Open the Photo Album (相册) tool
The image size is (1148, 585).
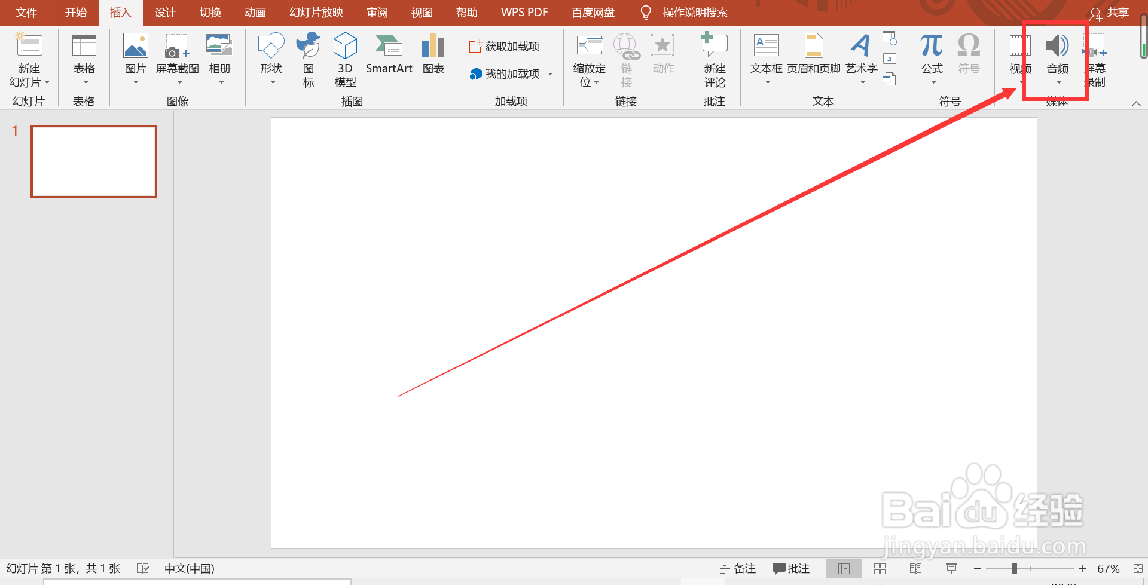click(219, 60)
